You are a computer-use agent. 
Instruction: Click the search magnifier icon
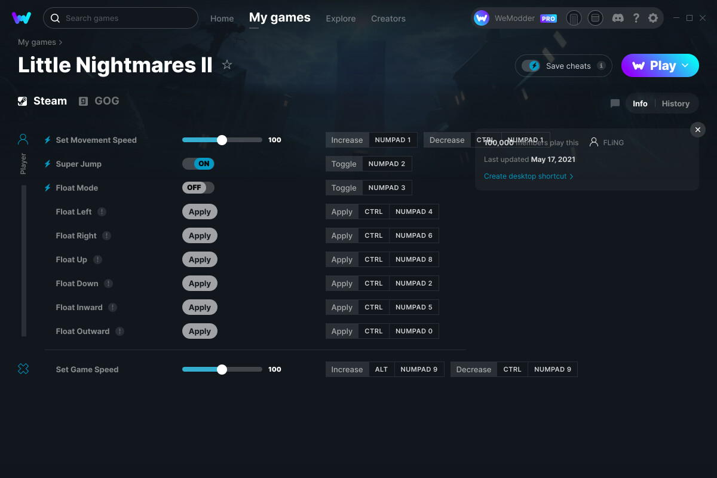point(55,18)
